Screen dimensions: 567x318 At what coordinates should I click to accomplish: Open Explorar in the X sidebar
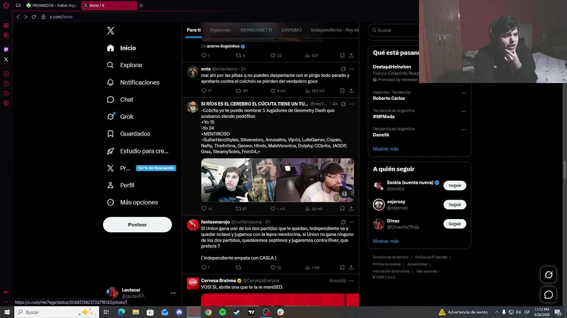pyautogui.click(x=125, y=65)
